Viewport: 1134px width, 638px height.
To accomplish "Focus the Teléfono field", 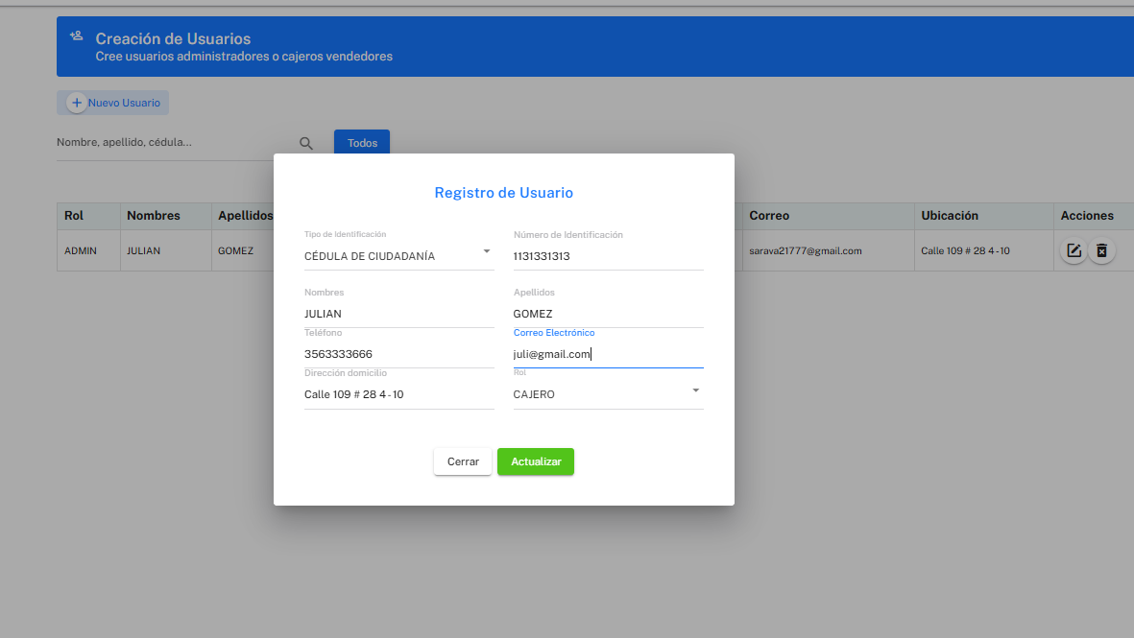I will 398,355.
